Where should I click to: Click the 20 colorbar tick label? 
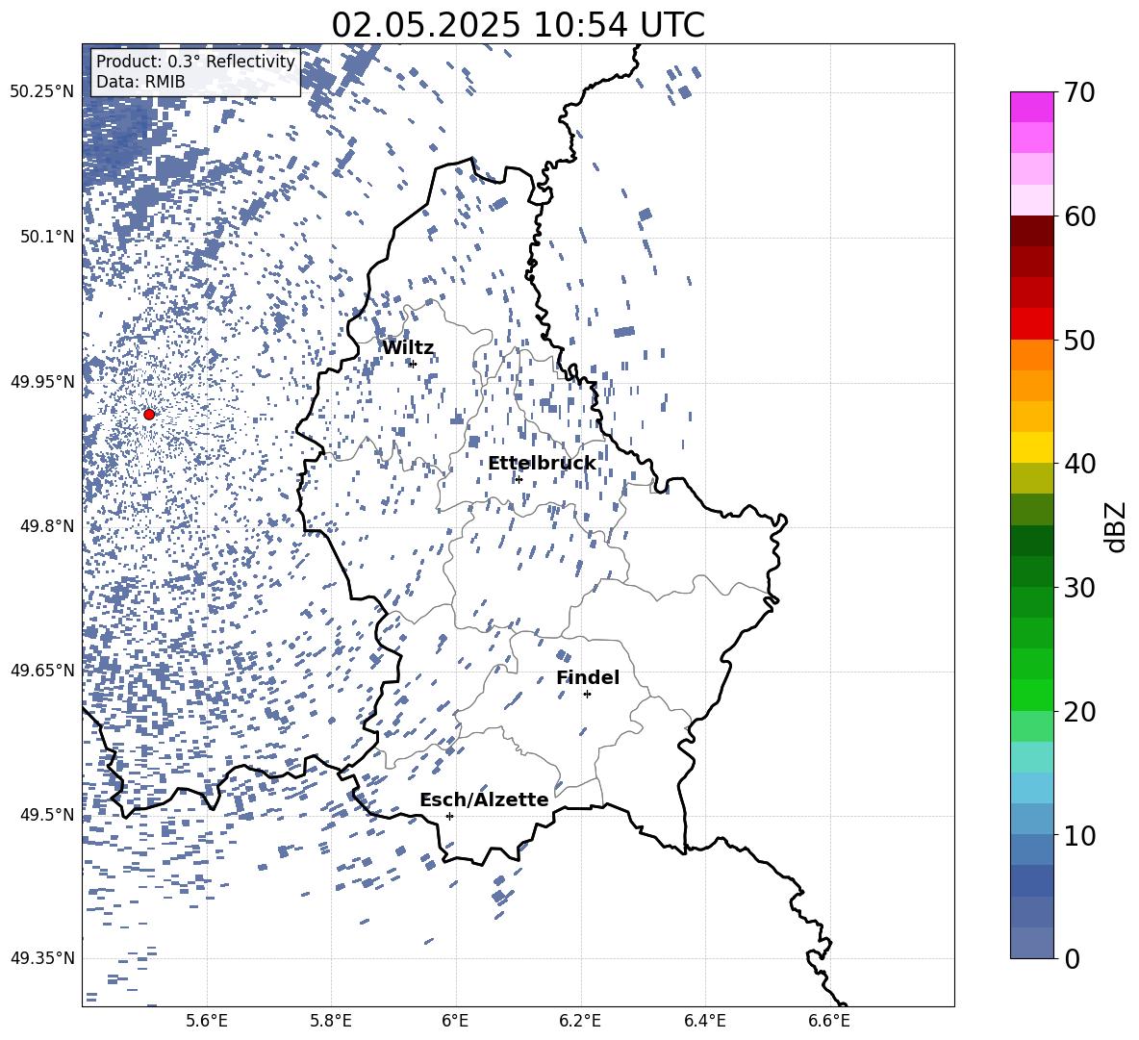1080,712
